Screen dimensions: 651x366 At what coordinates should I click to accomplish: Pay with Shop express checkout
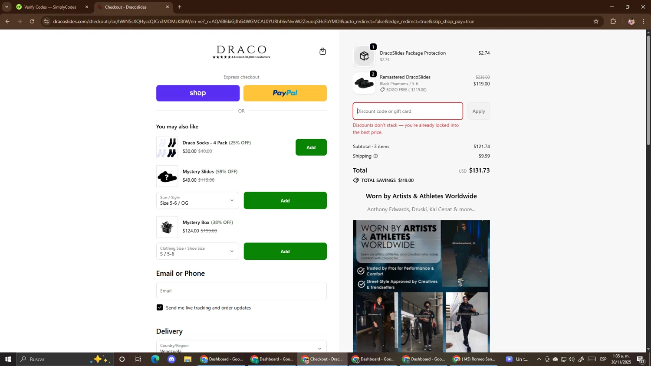[198, 93]
